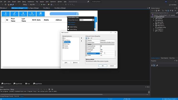The width and height of the screenshot is (178, 100).
Task: Move selected column up in Edit Columns
Action: coord(81,38)
